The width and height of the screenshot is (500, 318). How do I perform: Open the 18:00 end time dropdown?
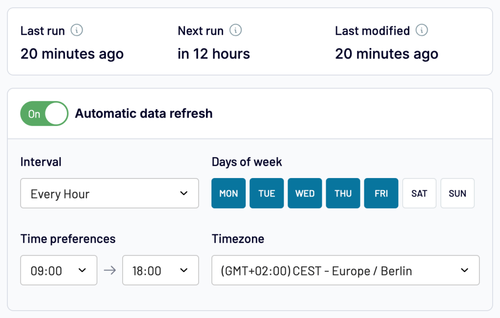tap(160, 270)
